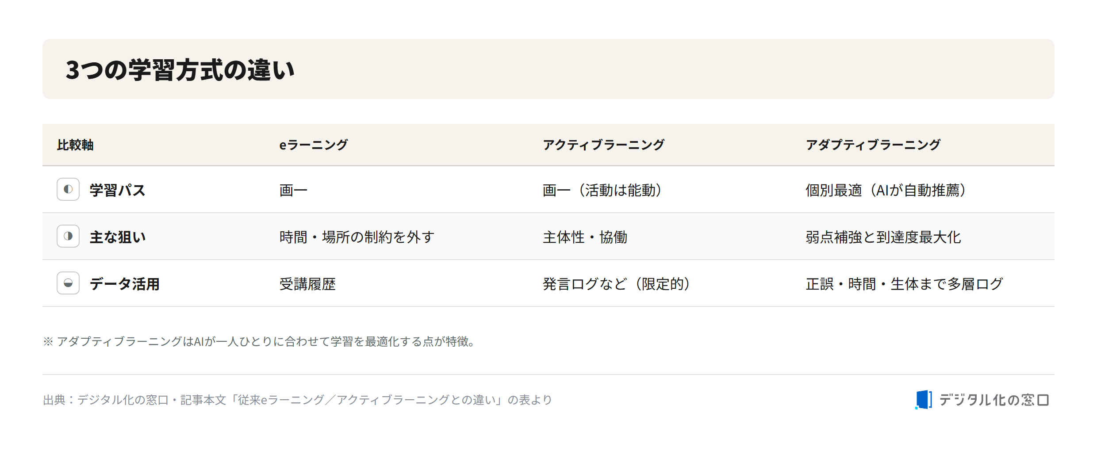Click the データ活用 row label

pyautogui.click(x=125, y=284)
